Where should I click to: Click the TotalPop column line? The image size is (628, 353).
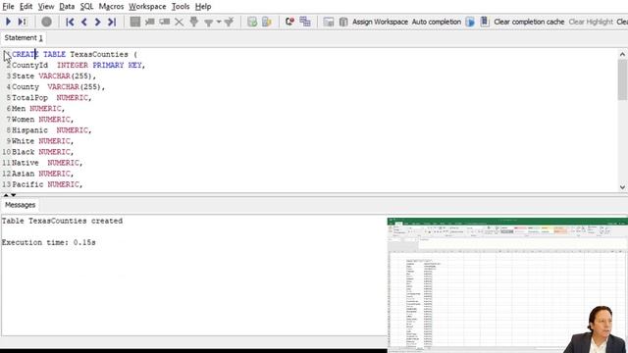pos(52,98)
